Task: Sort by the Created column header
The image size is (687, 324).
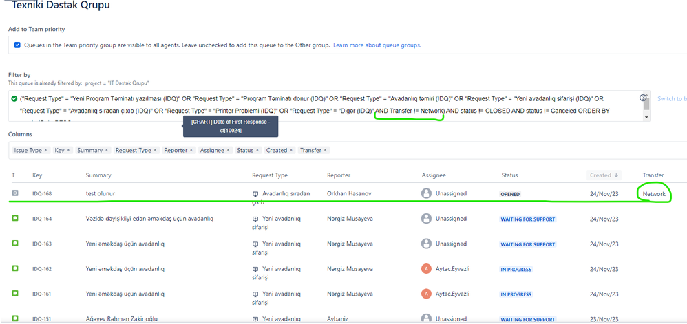Action: (x=604, y=175)
